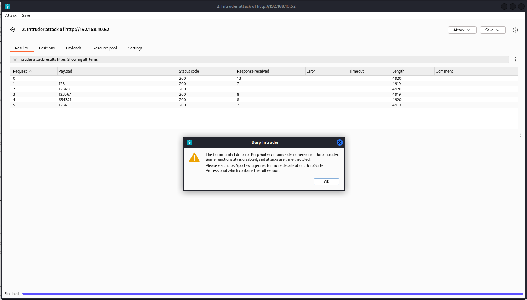Viewport: 527px width, 300px height.
Task: Open the Attack menu in menu bar
Action: pos(11,15)
